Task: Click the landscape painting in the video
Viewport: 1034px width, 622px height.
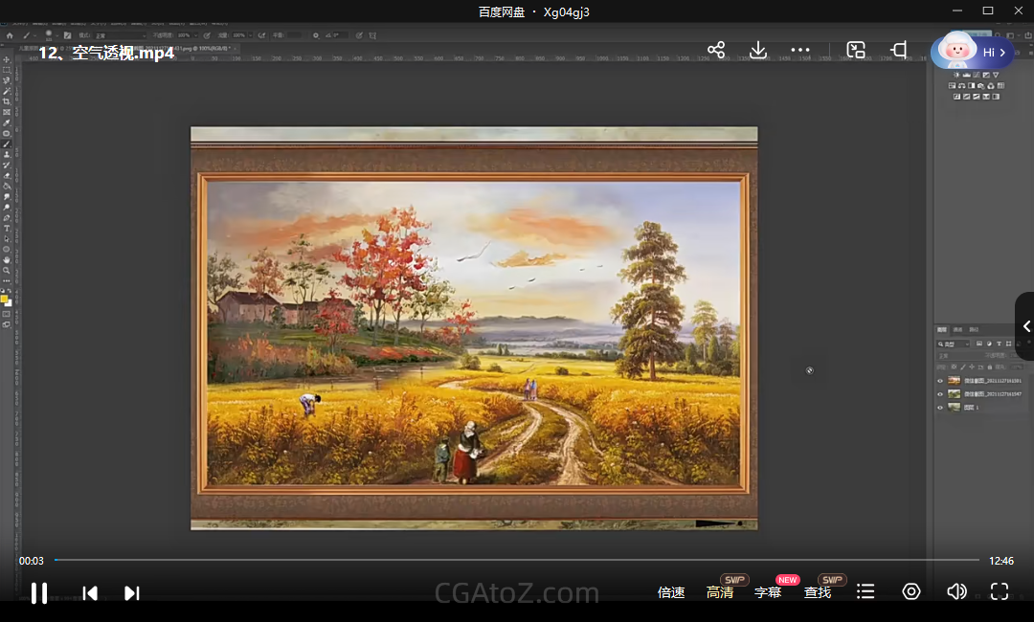Action: pyautogui.click(x=474, y=330)
